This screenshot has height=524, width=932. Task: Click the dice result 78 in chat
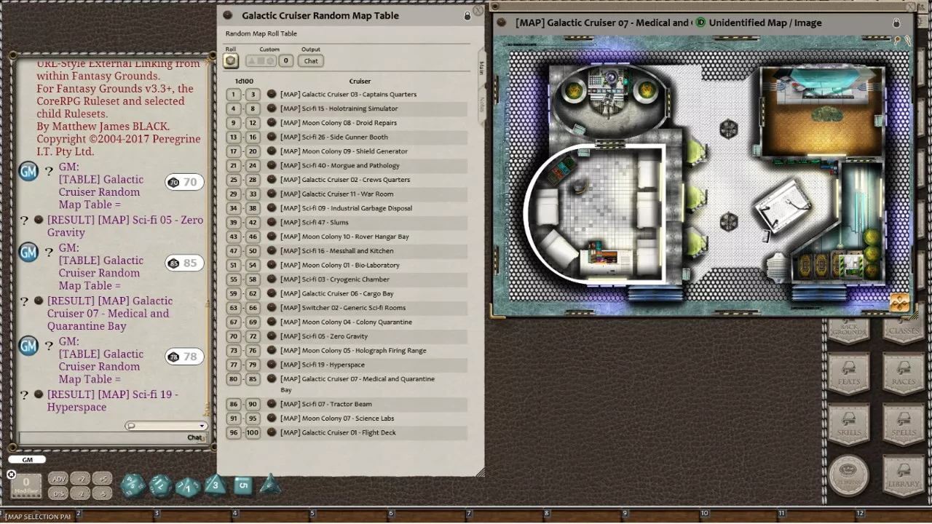tap(184, 357)
